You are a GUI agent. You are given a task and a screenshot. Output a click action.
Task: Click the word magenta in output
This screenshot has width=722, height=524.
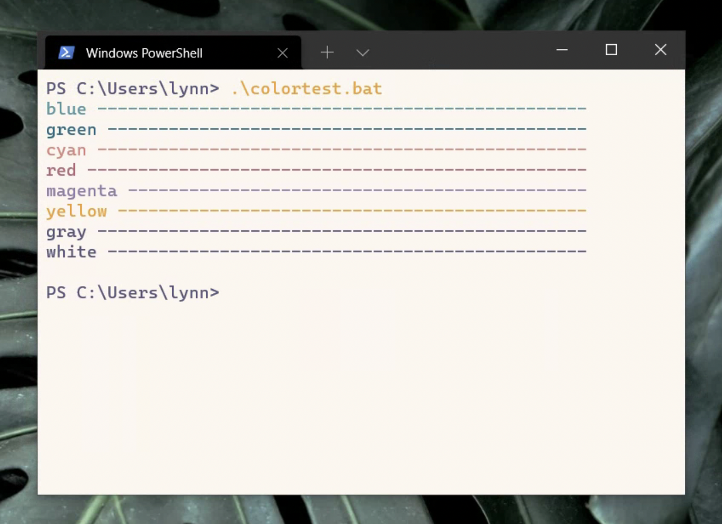pyautogui.click(x=81, y=191)
